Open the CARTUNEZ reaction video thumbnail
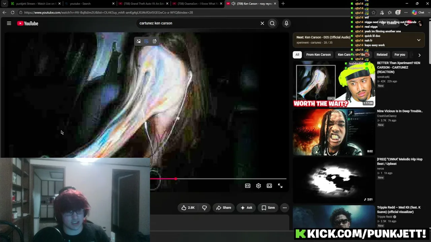Image resolution: width=431 pixels, height=242 pixels. (334, 84)
